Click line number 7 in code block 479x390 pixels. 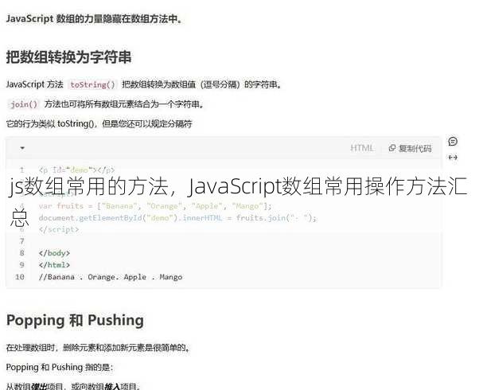21,241
